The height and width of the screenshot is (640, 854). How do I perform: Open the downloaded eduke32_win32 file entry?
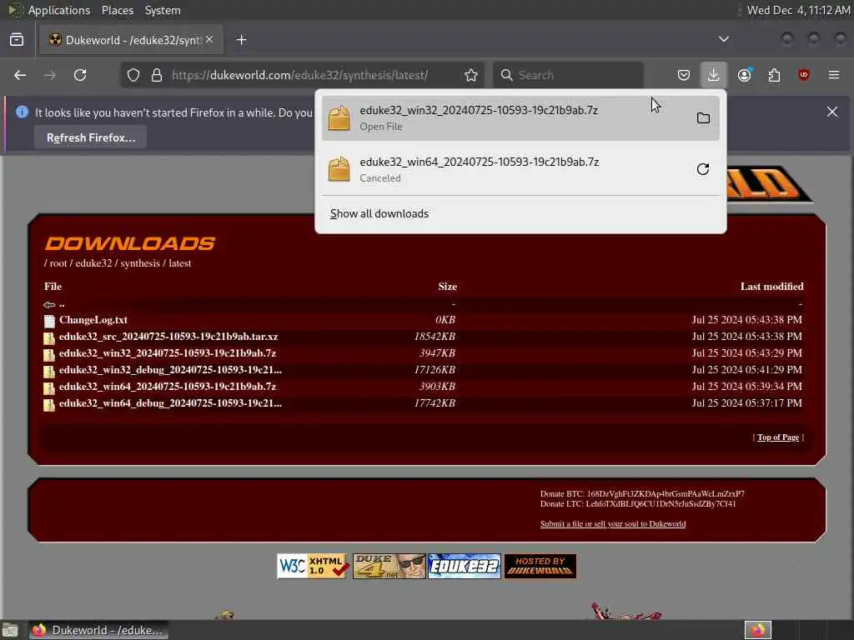(x=520, y=118)
